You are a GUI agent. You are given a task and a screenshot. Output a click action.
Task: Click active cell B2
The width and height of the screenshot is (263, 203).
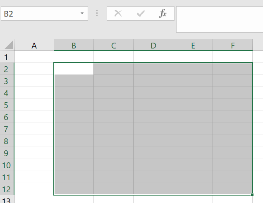(x=74, y=69)
